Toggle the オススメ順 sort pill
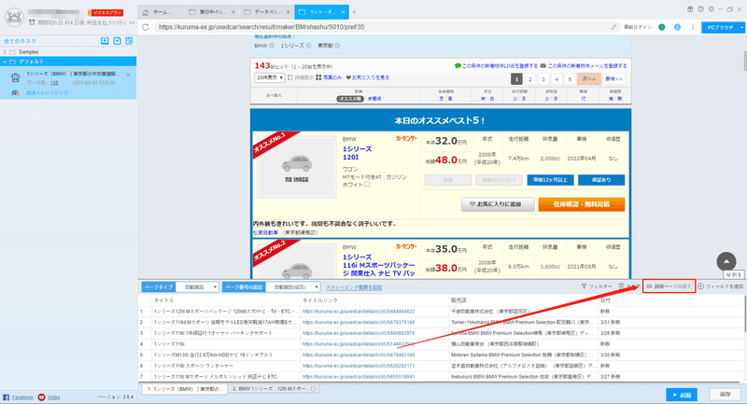Viewport: 747px width, 404px height. (351, 99)
